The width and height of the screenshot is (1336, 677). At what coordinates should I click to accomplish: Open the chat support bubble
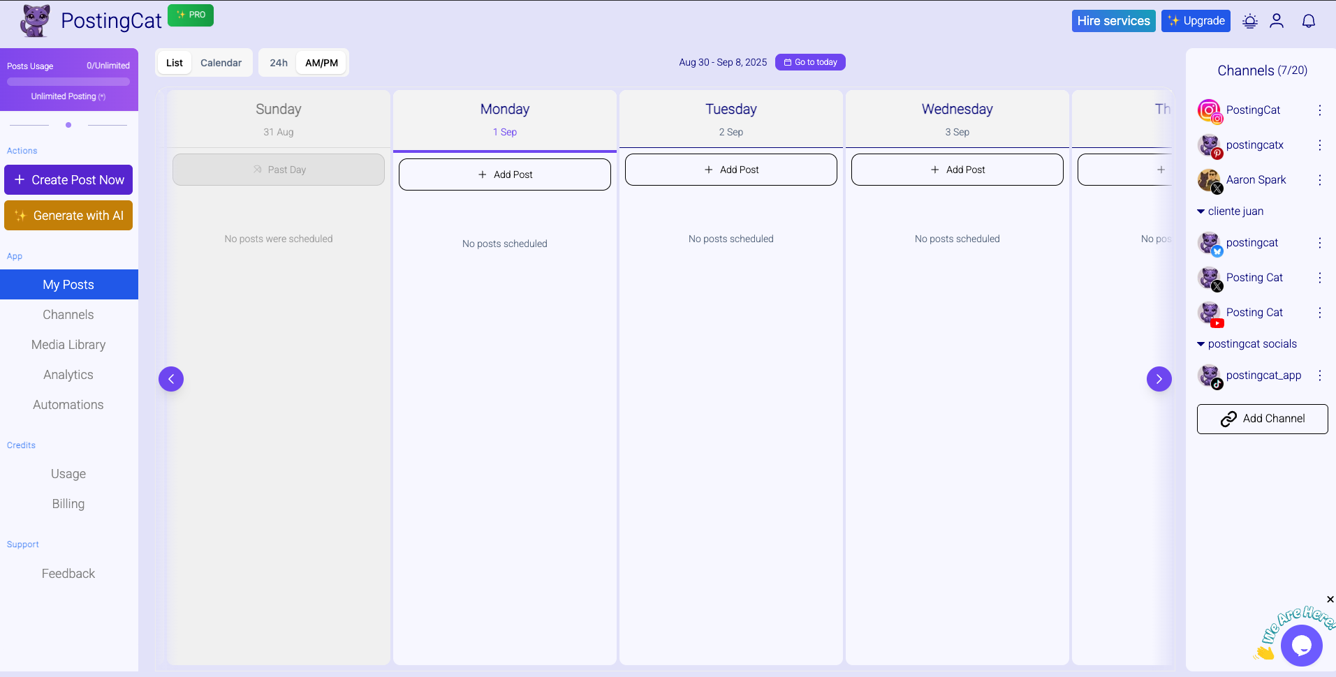click(1302, 646)
